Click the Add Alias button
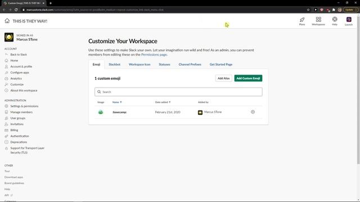 pyautogui.click(x=223, y=79)
